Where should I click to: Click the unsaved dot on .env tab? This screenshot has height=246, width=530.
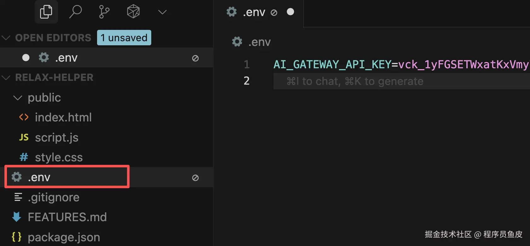coord(291,12)
